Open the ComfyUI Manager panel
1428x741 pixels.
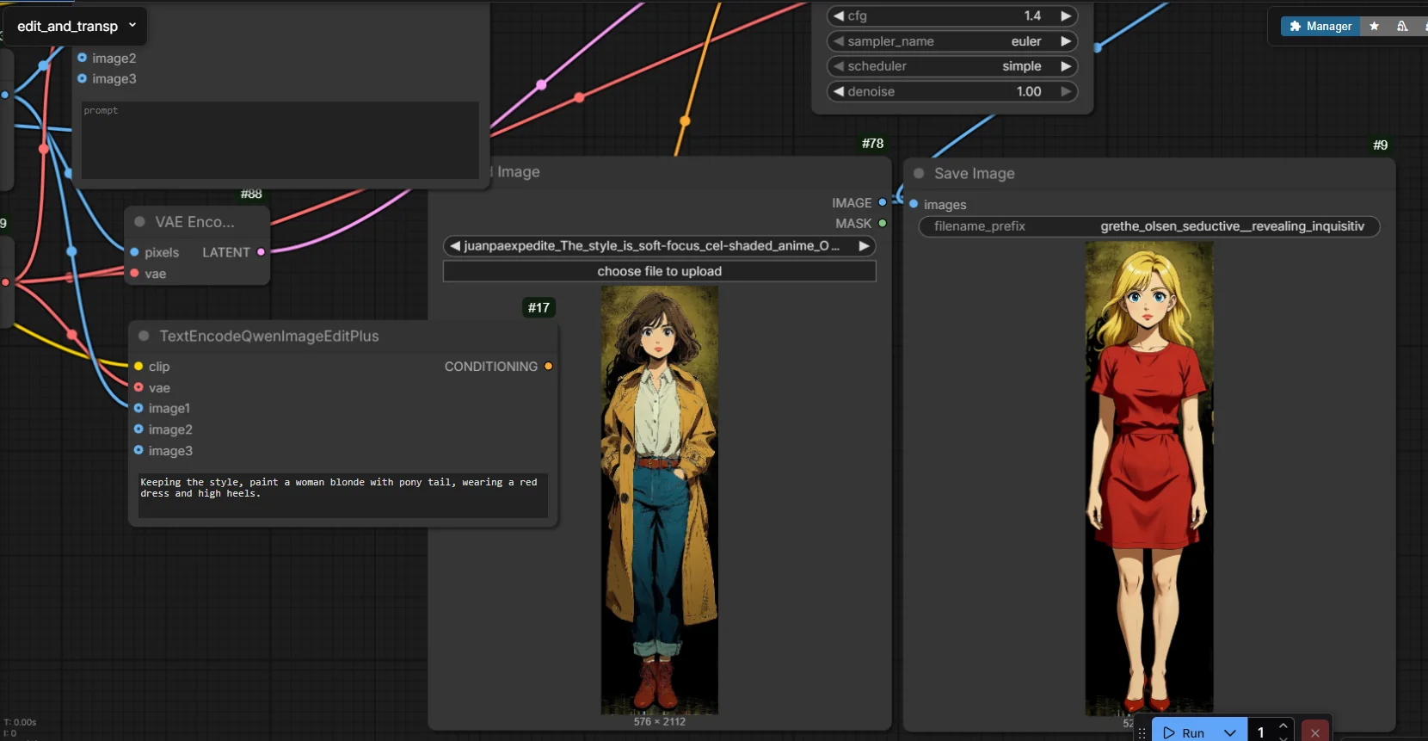1320,27
